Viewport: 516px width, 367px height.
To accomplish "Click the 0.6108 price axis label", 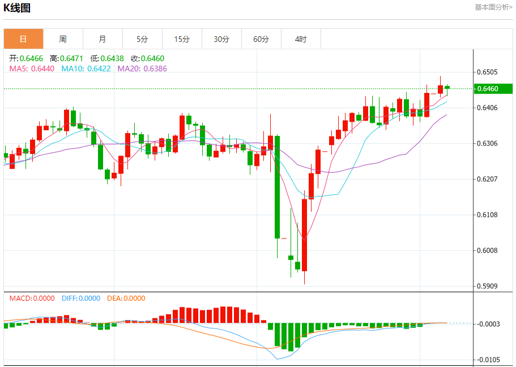I will click(x=487, y=215).
